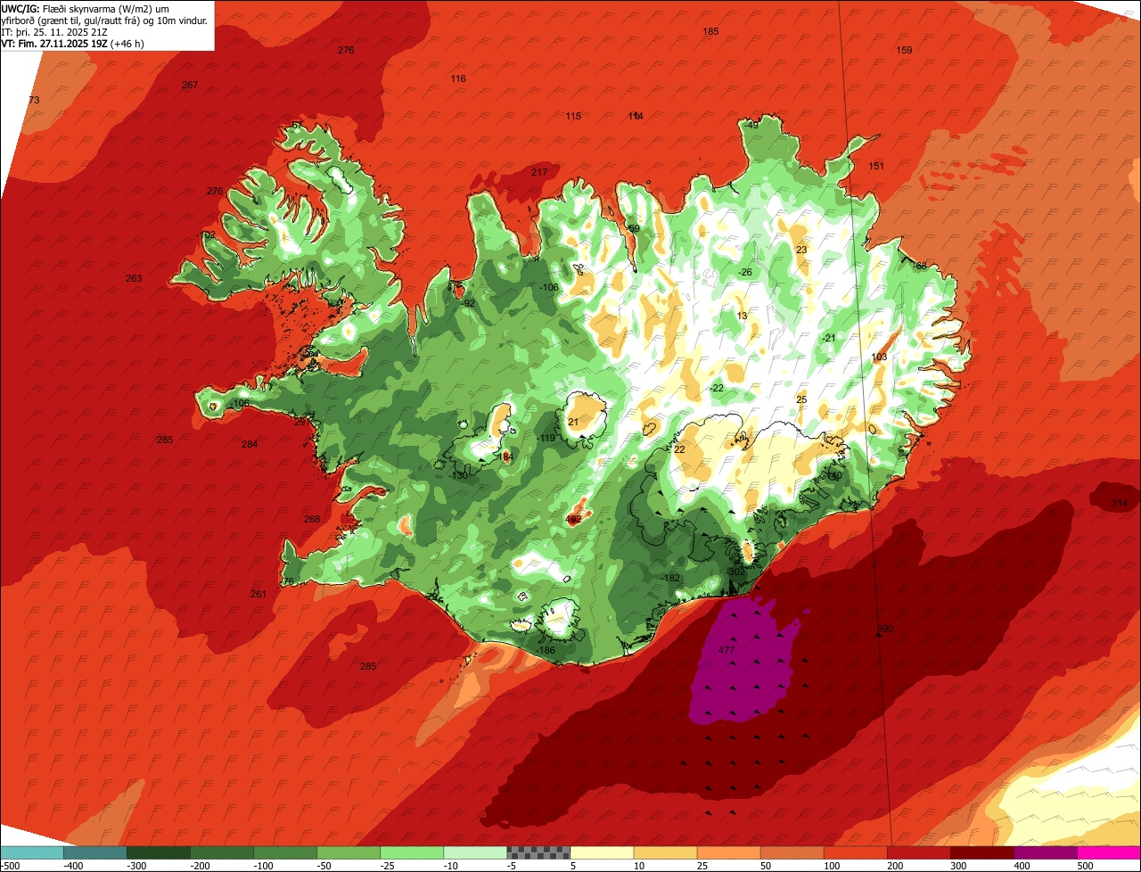Click legend swatch between 100 and 200
The image size is (1141, 872).
pos(856,852)
